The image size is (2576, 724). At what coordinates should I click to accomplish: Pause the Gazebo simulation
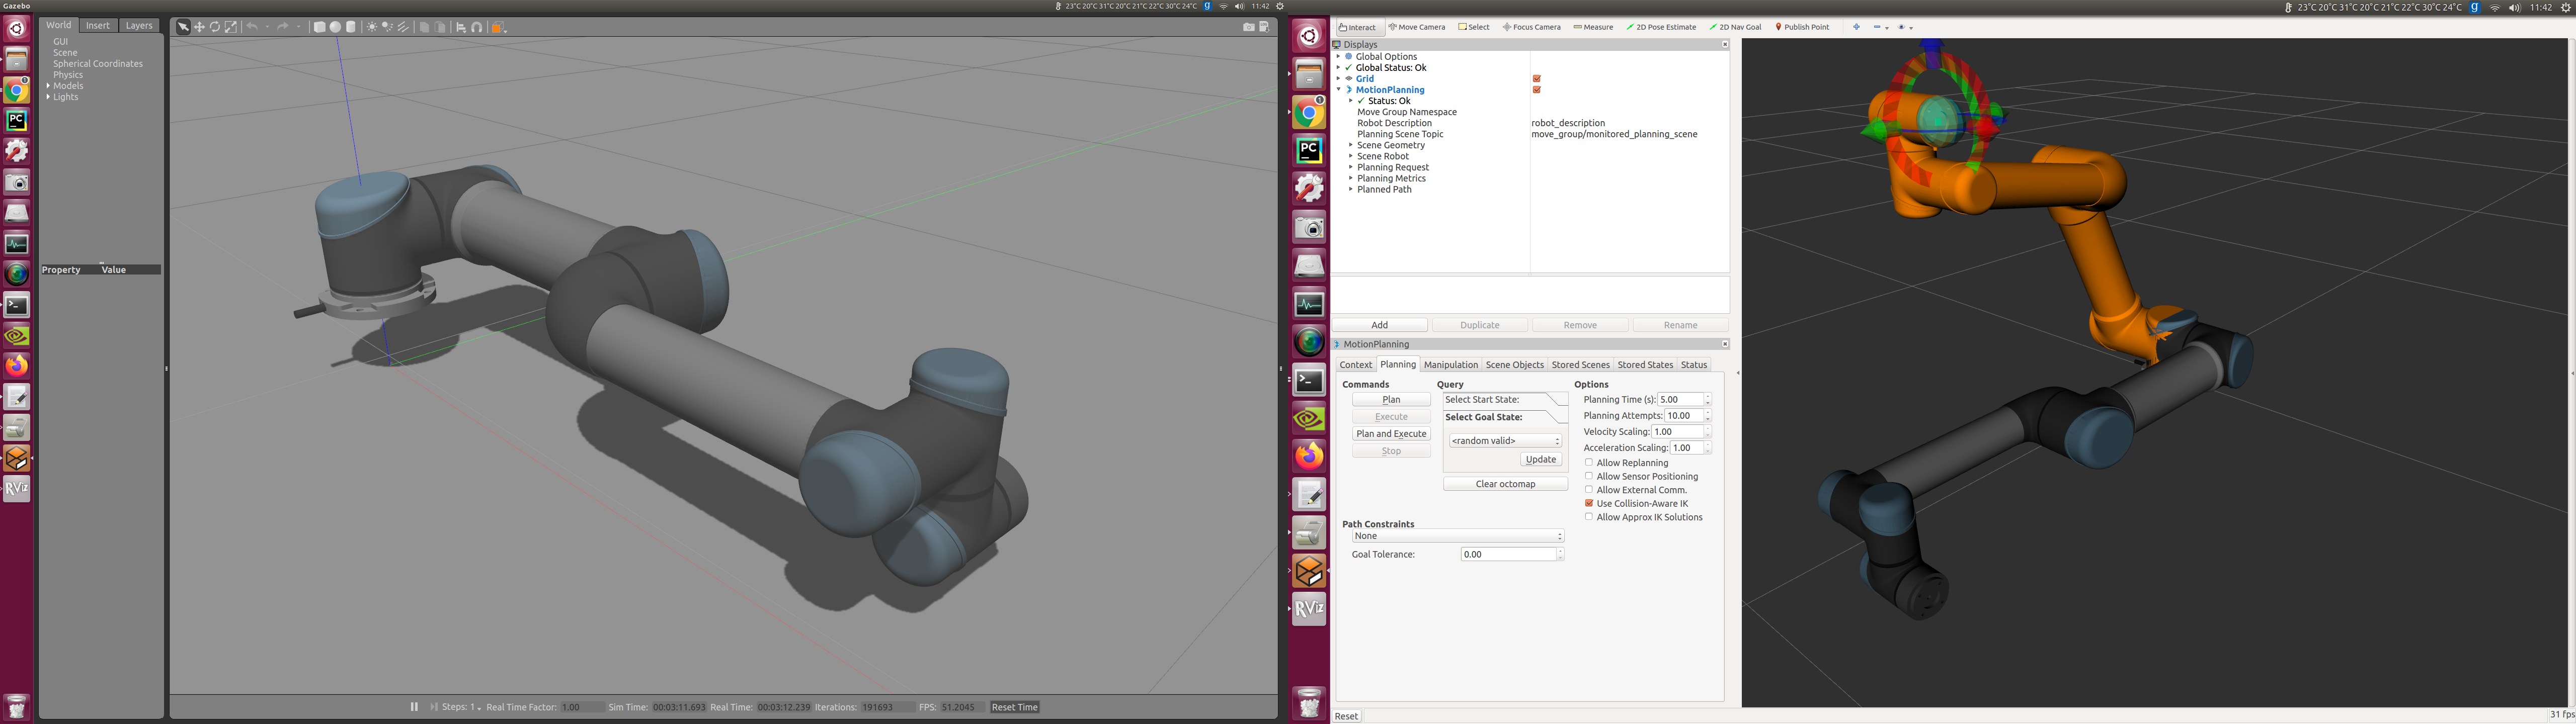414,707
